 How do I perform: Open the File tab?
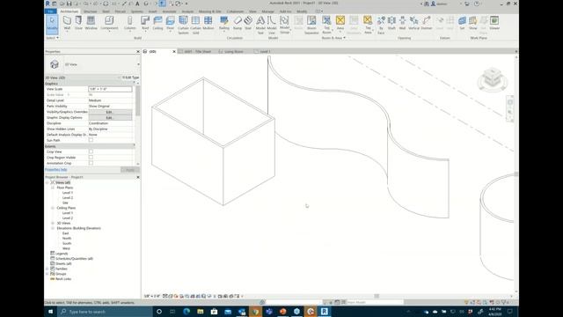point(50,11)
